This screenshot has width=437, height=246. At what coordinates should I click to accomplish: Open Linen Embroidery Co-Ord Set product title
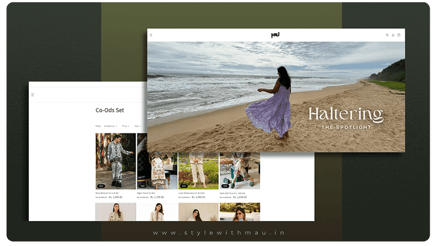point(190,193)
